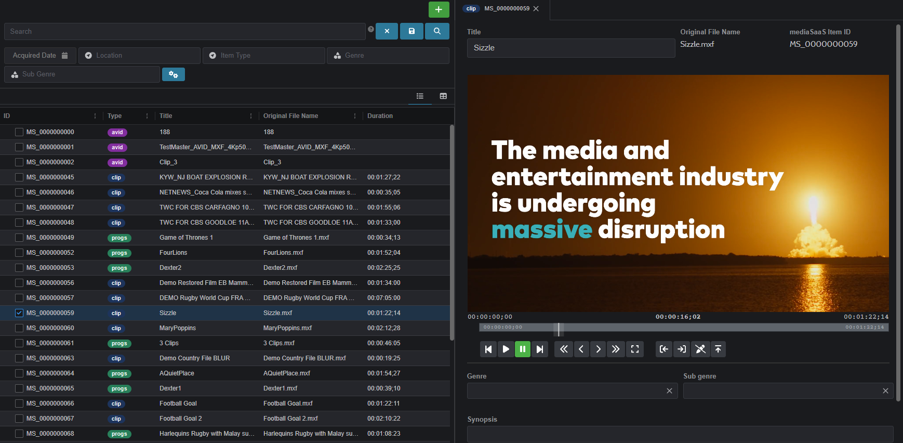Select the MS_0000000059 clip tab
903x443 pixels.
tap(501, 9)
